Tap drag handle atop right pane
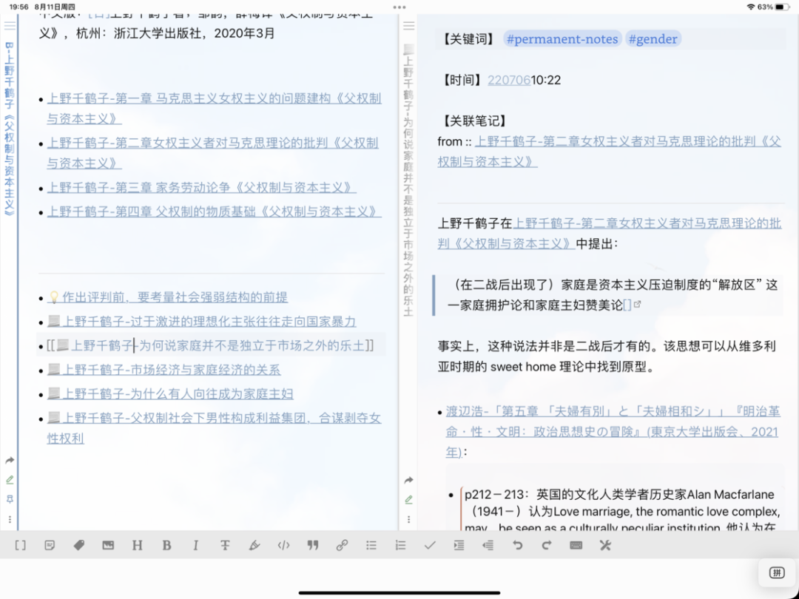The image size is (799, 599). tap(408, 25)
